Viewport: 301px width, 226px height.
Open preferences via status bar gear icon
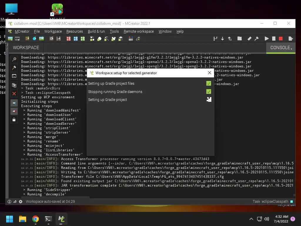[21, 202]
